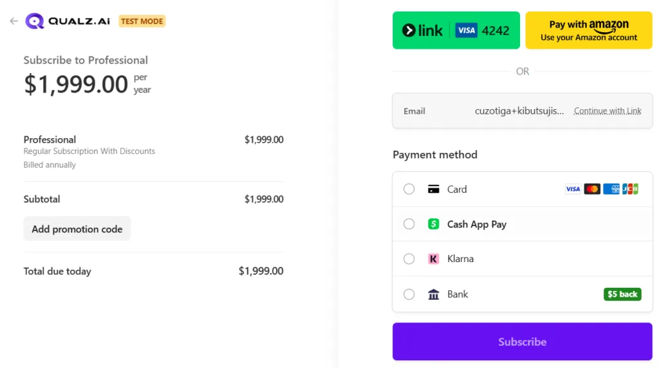The image size is (659, 368).
Task: Click the American Express brand logo
Action: click(x=611, y=189)
